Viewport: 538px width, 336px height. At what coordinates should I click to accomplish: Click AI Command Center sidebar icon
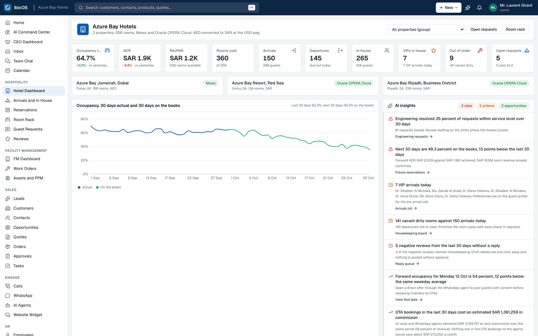(x=8, y=32)
